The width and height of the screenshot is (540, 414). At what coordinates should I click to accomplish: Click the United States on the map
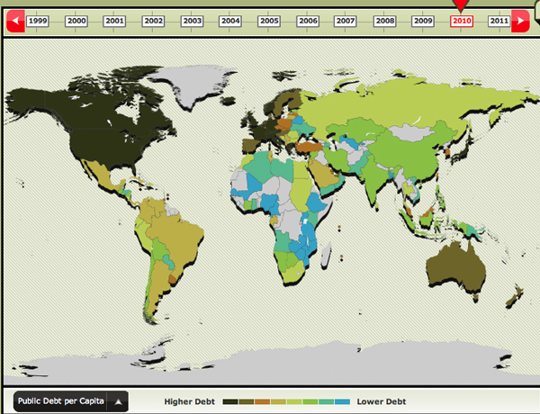pyautogui.click(x=107, y=145)
